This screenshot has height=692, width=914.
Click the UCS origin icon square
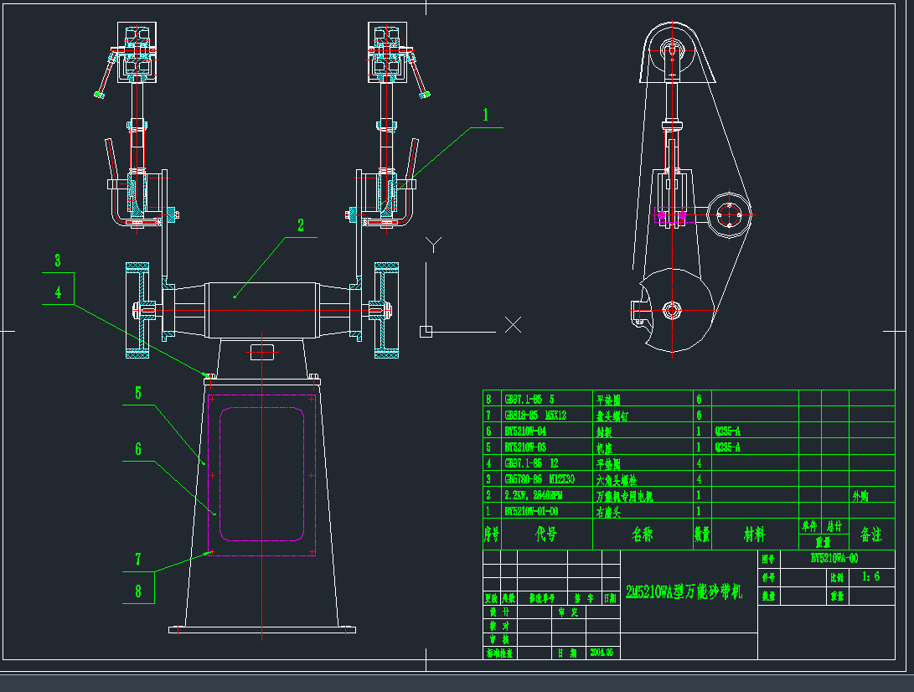(x=426, y=330)
